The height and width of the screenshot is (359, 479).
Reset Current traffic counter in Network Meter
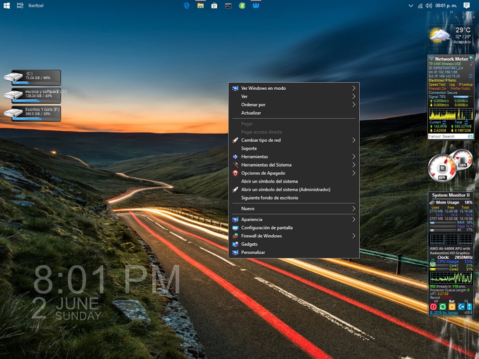coord(444,122)
